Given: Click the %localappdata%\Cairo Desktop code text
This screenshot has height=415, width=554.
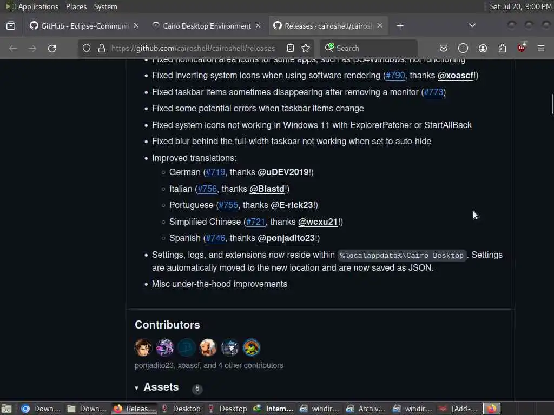Looking at the screenshot, I should [402, 255].
